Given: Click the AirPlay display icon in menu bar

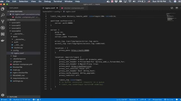Looking at the screenshot, I should 125,1.
